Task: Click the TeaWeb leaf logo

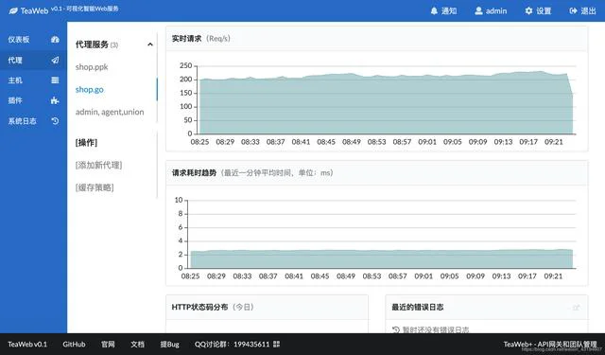Action: pos(13,10)
